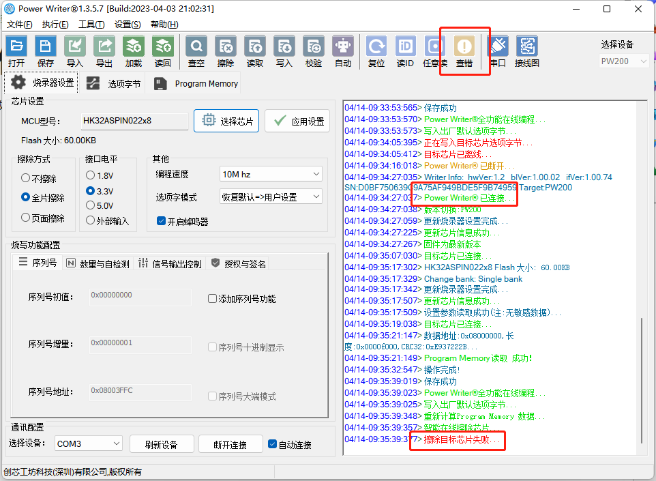Switch to 数量与自检测 sub-tab

pyautogui.click(x=98, y=263)
